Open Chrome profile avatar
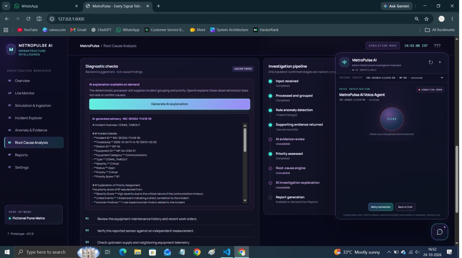The image size is (462, 258). point(441,19)
